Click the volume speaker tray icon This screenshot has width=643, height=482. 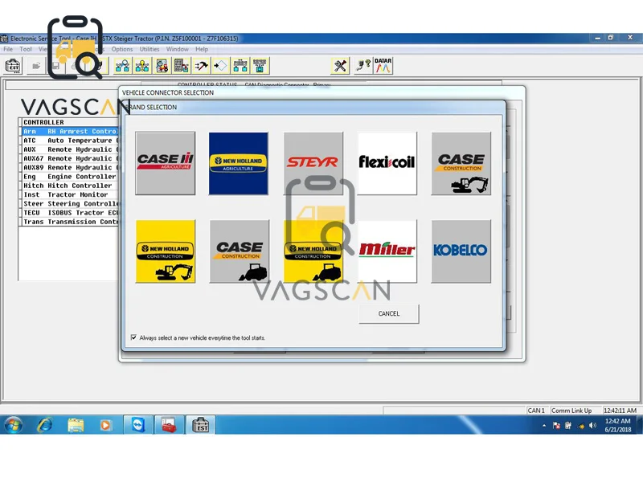coord(592,426)
